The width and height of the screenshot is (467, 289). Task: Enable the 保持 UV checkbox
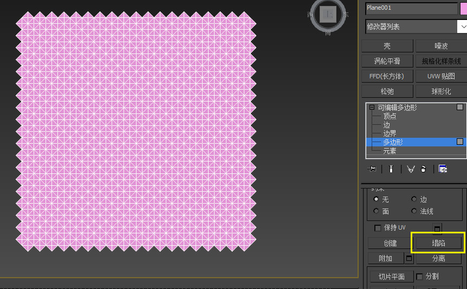(x=378, y=228)
